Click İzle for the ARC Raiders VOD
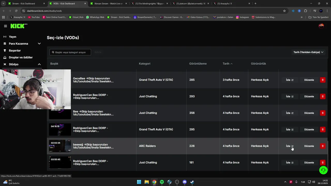Image resolution: width=331 pixels, height=186 pixels. tap(290, 146)
